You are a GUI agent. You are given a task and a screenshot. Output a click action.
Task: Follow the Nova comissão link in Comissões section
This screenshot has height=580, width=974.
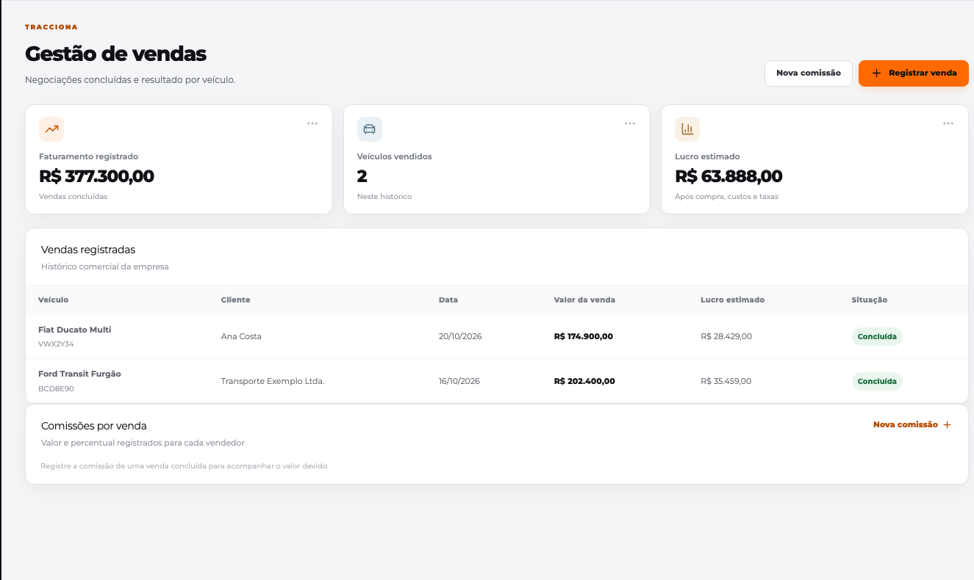point(906,424)
